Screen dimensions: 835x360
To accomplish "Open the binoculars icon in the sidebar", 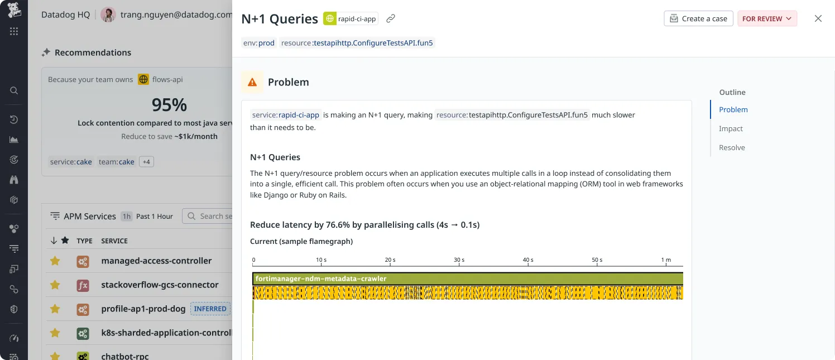I will coord(14,180).
